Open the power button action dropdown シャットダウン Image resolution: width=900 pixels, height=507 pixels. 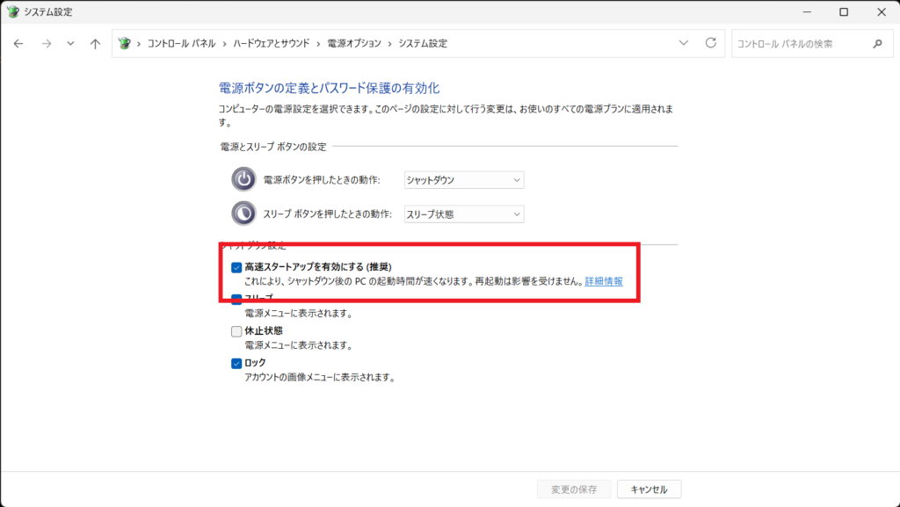(x=463, y=180)
